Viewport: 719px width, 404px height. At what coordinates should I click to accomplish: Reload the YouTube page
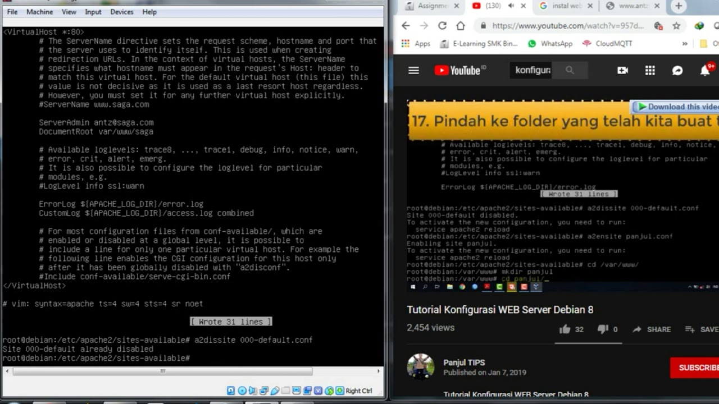[x=442, y=26]
